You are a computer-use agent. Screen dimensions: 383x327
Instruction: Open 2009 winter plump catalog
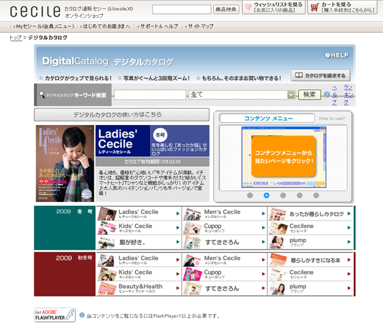tap(310, 242)
